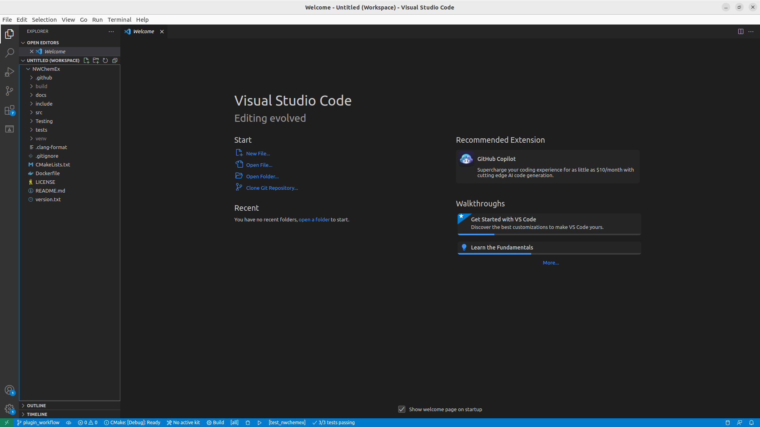Click the feedback icon in status bar

739,423
